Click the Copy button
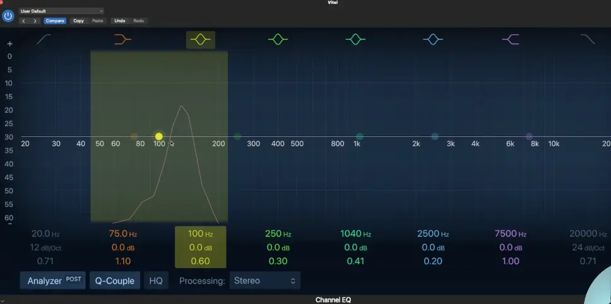 pyautogui.click(x=79, y=21)
